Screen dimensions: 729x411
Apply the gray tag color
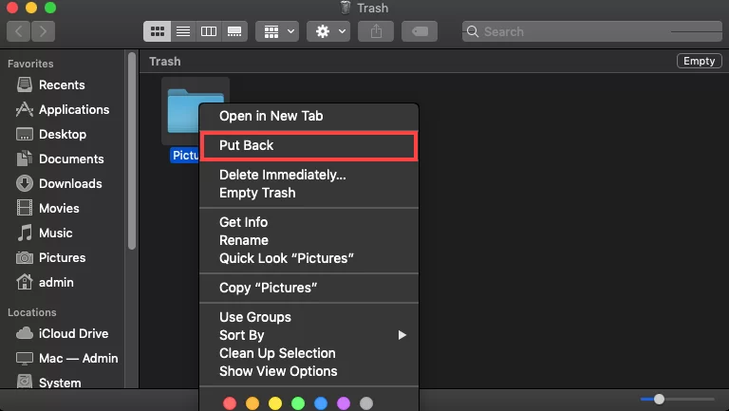(x=366, y=403)
